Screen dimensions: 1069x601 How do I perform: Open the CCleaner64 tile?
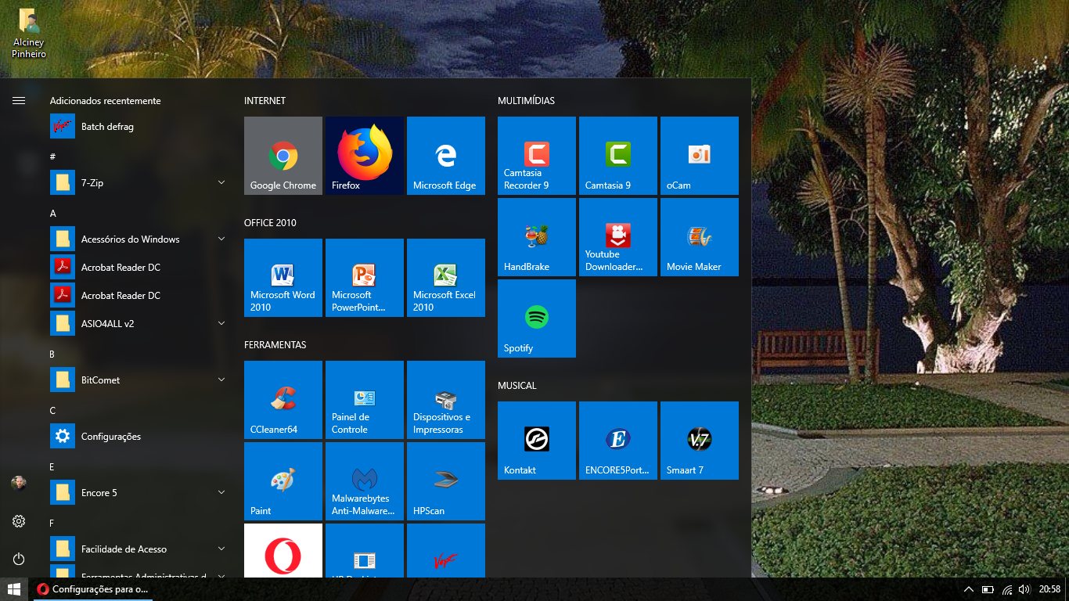[x=283, y=400]
